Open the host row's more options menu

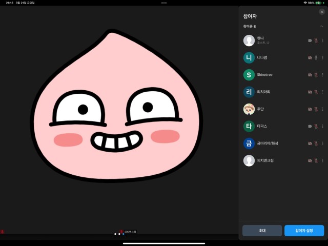322,40
